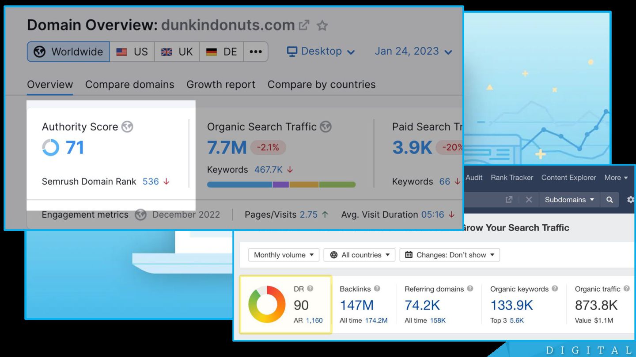Star the dunkindonuts.com domain as favorite
This screenshot has width=636, height=357.
click(322, 26)
